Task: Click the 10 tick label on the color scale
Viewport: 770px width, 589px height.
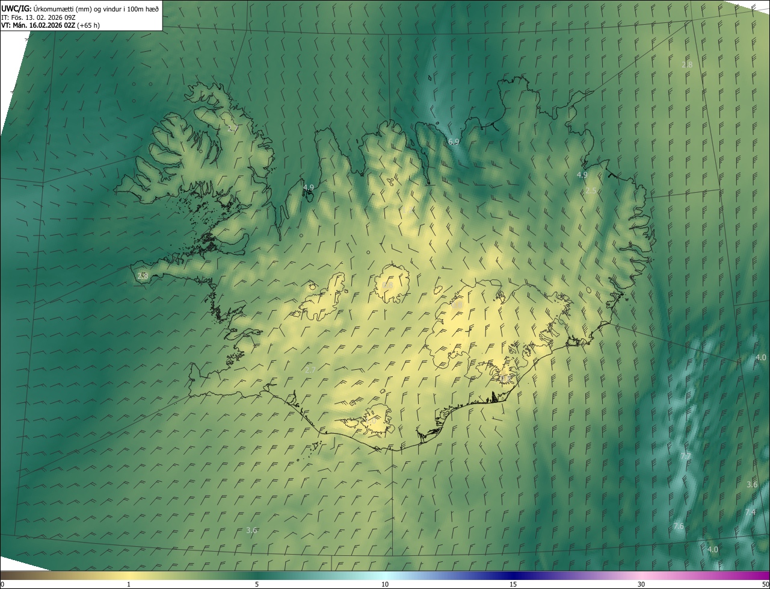Action: pos(385,584)
